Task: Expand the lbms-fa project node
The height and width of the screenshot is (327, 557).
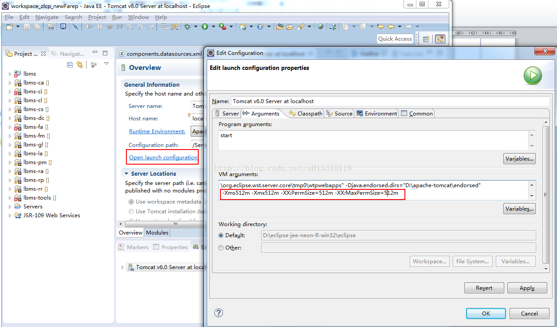Action: pyautogui.click(x=10, y=127)
